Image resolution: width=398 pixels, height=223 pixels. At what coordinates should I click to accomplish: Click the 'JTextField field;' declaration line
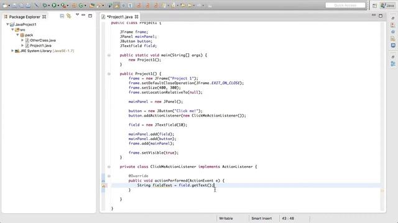(x=138, y=46)
